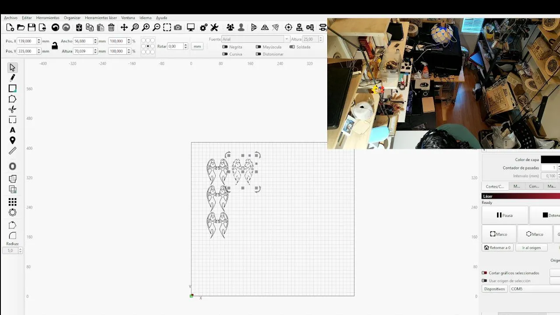Open Device settings wrench-screwdriver icon
The width and height of the screenshot is (560, 315).
coord(214,28)
